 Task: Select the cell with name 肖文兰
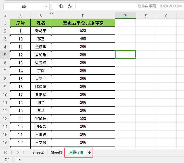[41, 79]
